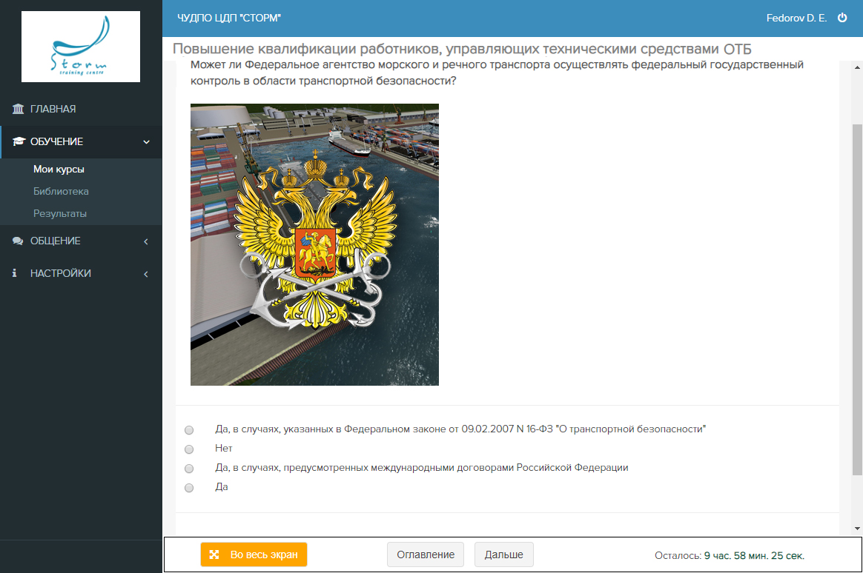The image size is (863, 573).
Task: Select the answer Нет
Action: click(x=189, y=449)
